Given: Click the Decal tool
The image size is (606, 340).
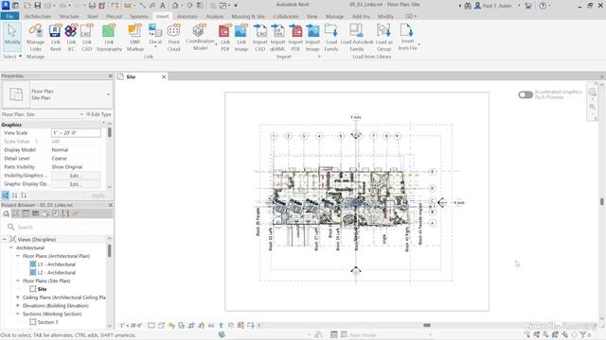Looking at the screenshot, I should 155,36.
